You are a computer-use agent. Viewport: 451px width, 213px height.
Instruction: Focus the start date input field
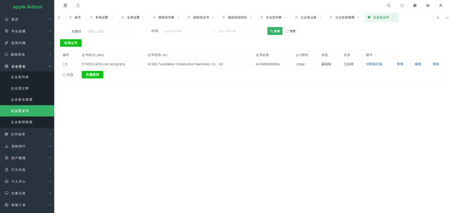pyautogui.click(x=186, y=31)
